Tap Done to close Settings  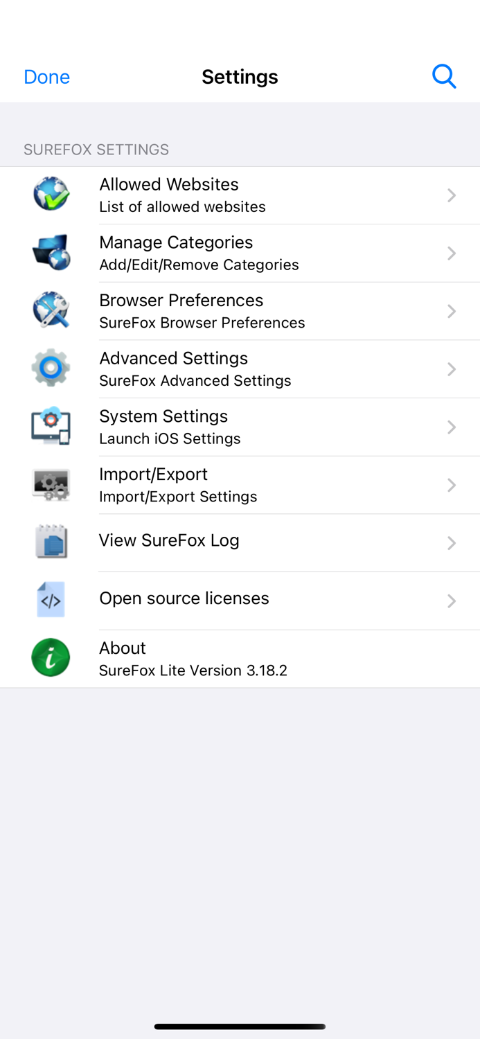tap(46, 76)
